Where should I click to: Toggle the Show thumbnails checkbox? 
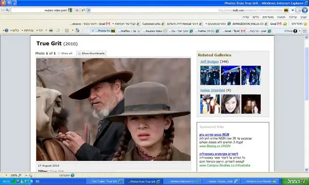(x=79, y=53)
